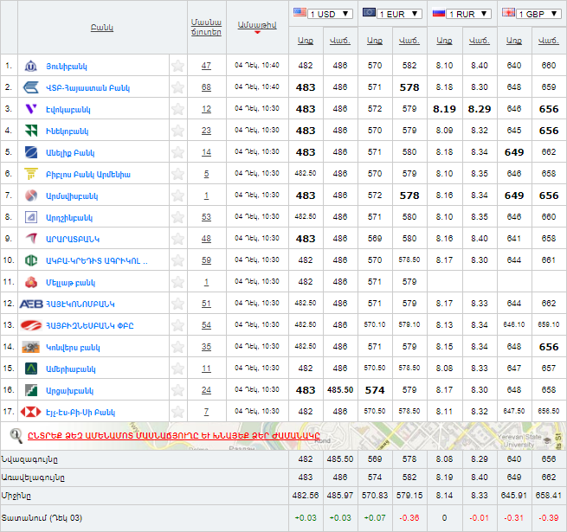Click the Evocabank purple V logo
Viewport: 567px width, 532px height.
[x=31, y=109]
